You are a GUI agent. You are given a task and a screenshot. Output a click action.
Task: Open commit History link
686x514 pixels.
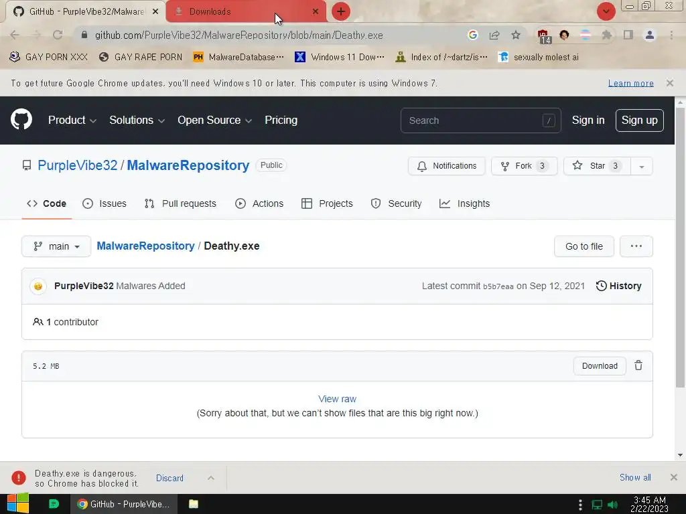coord(618,286)
